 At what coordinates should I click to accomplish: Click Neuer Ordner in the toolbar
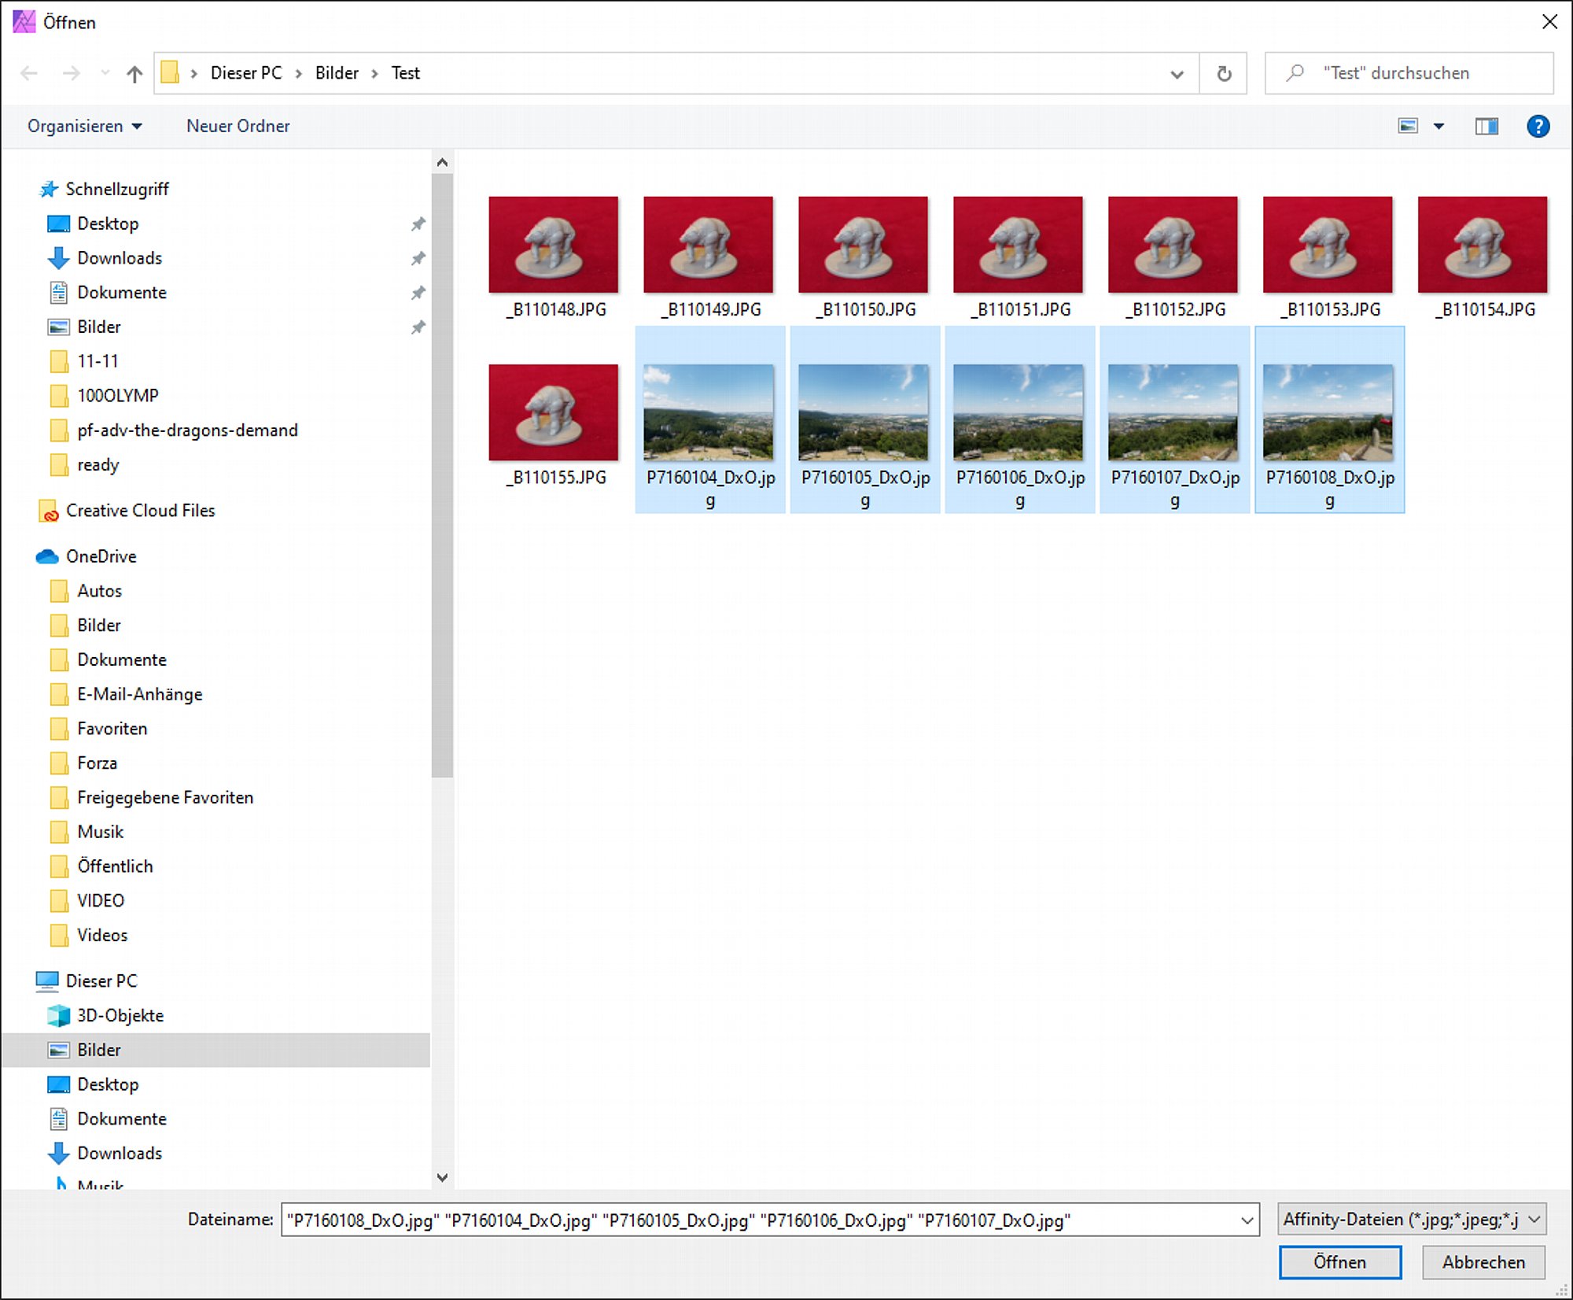coord(238,126)
